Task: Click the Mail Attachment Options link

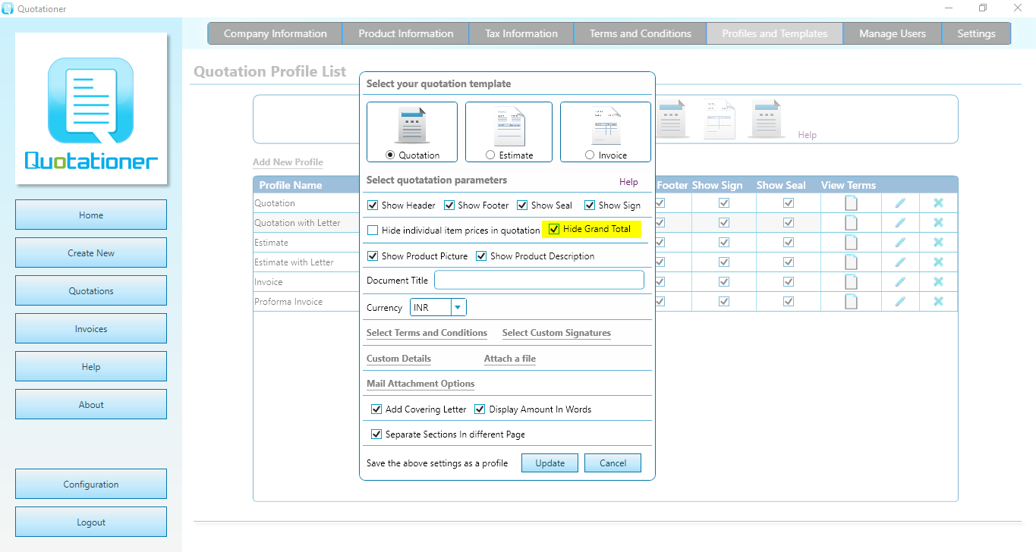Action: click(420, 384)
